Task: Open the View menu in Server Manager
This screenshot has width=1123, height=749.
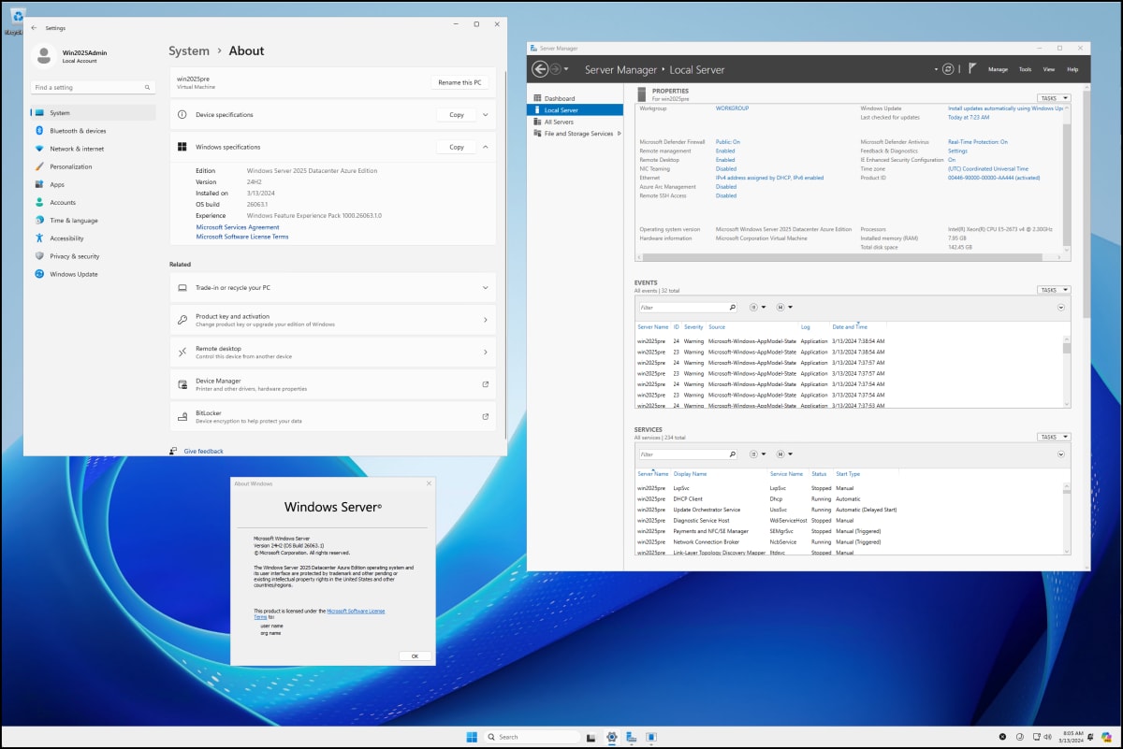Action: coord(1049,69)
